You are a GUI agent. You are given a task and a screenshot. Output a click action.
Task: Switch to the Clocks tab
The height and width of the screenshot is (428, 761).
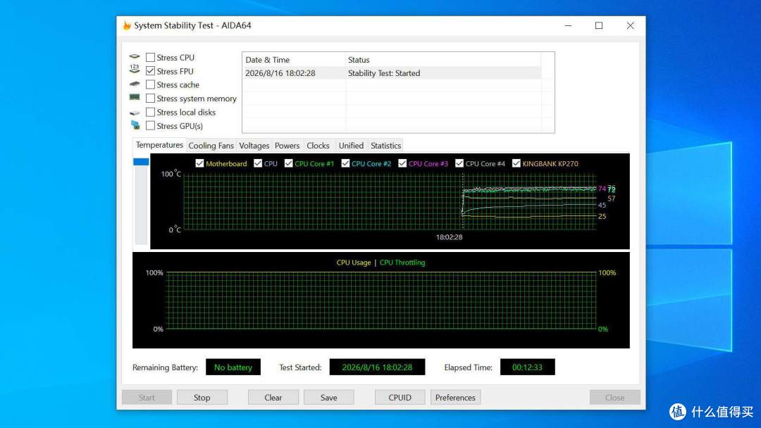(318, 146)
